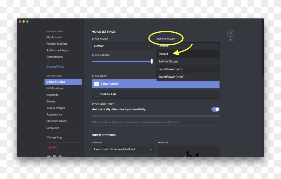Open Keybinds settings
Screen dimensions: 281x179
click(52, 95)
